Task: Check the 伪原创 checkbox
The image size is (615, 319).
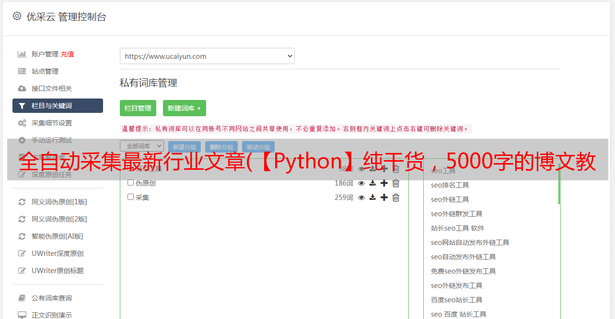Action: pyautogui.click(x=130, y=183)
